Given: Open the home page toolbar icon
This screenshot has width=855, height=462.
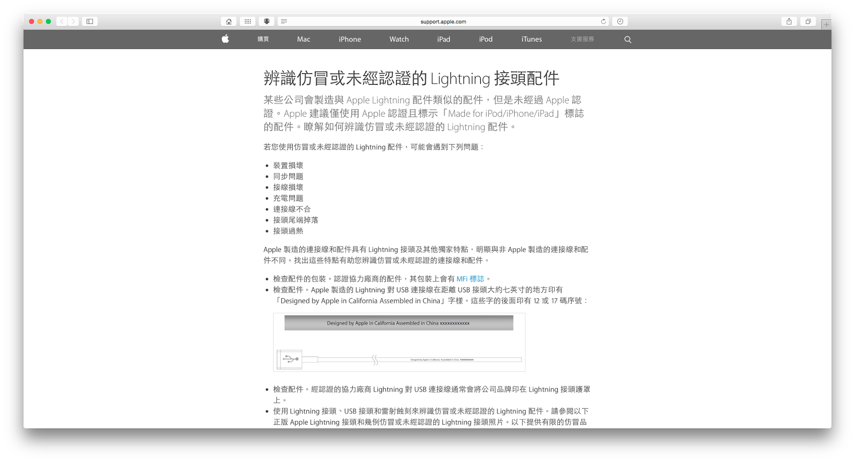Looking at the screenshot, I should (229, 21).
